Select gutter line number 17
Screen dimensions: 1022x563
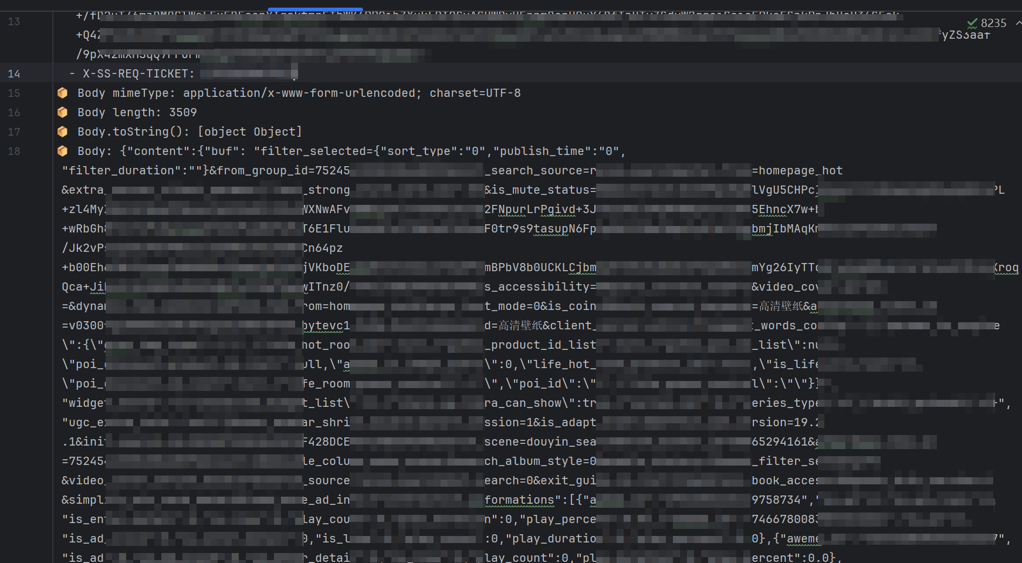pos(14,132)
